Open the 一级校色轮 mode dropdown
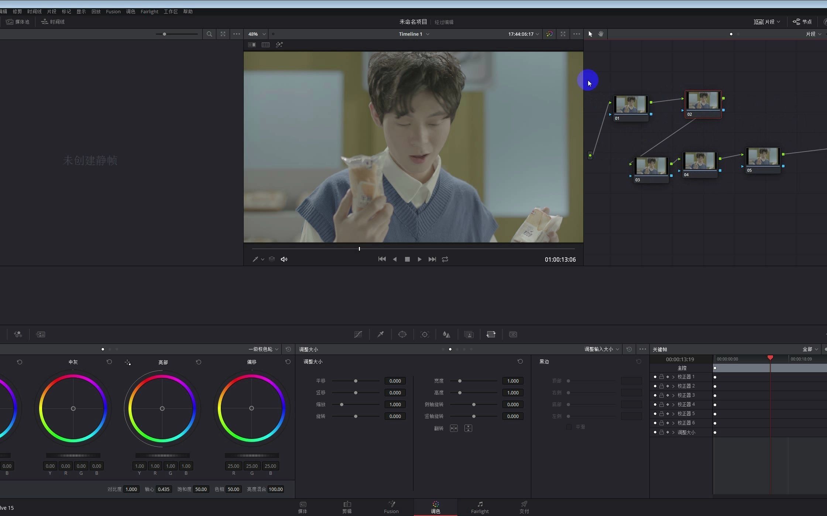 click(x=263, y=349)
